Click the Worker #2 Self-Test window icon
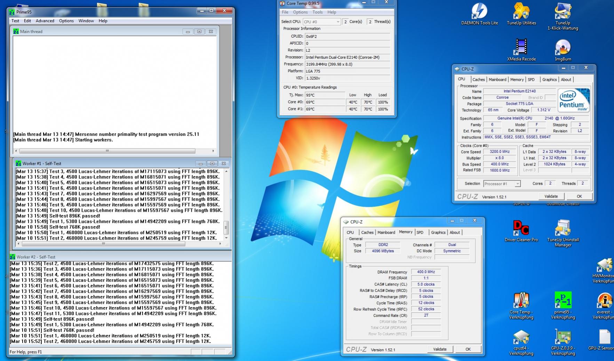 pyautogui.click(x=13, y=257)
